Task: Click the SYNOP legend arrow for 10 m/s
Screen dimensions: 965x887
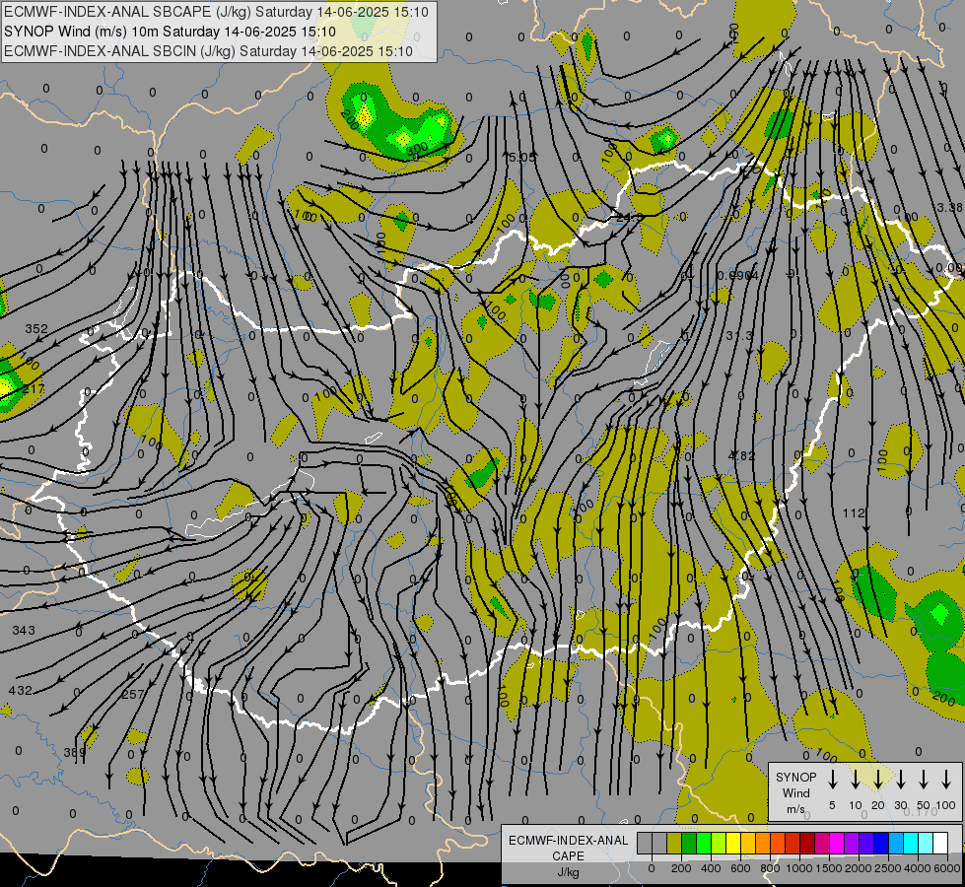Action: click(x=856, y=779)
